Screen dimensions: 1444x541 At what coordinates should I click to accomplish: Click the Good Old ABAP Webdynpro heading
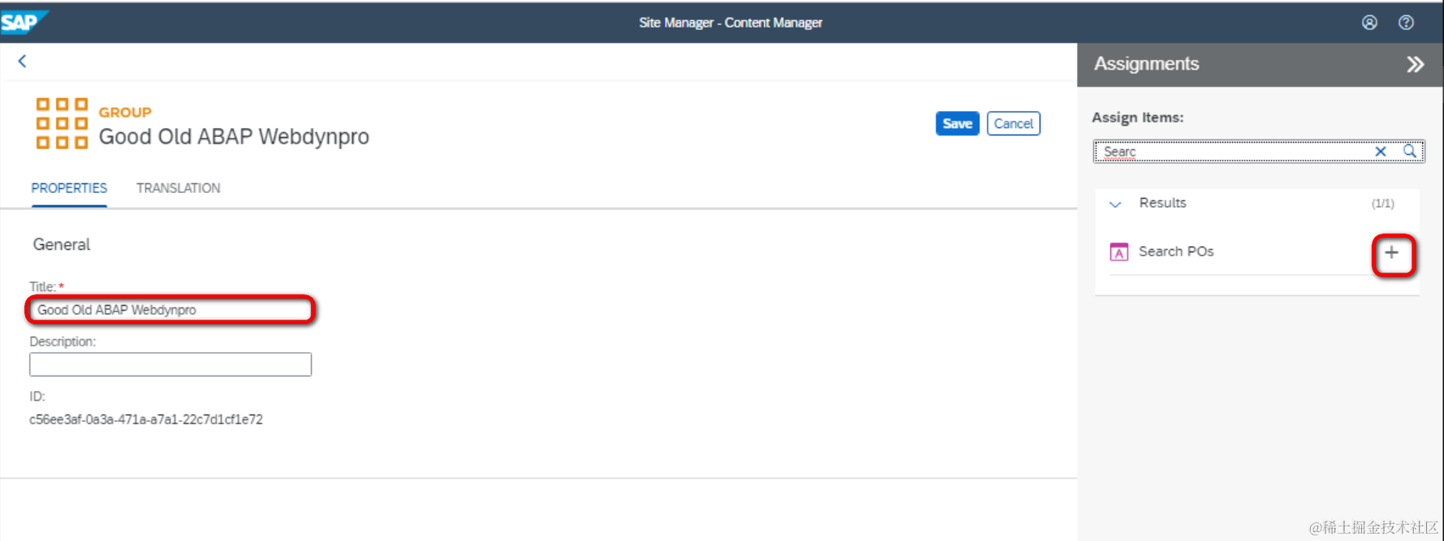(x=234, y=136)
